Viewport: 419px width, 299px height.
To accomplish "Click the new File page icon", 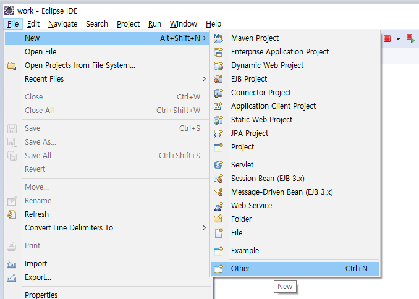I will point(219,233).
